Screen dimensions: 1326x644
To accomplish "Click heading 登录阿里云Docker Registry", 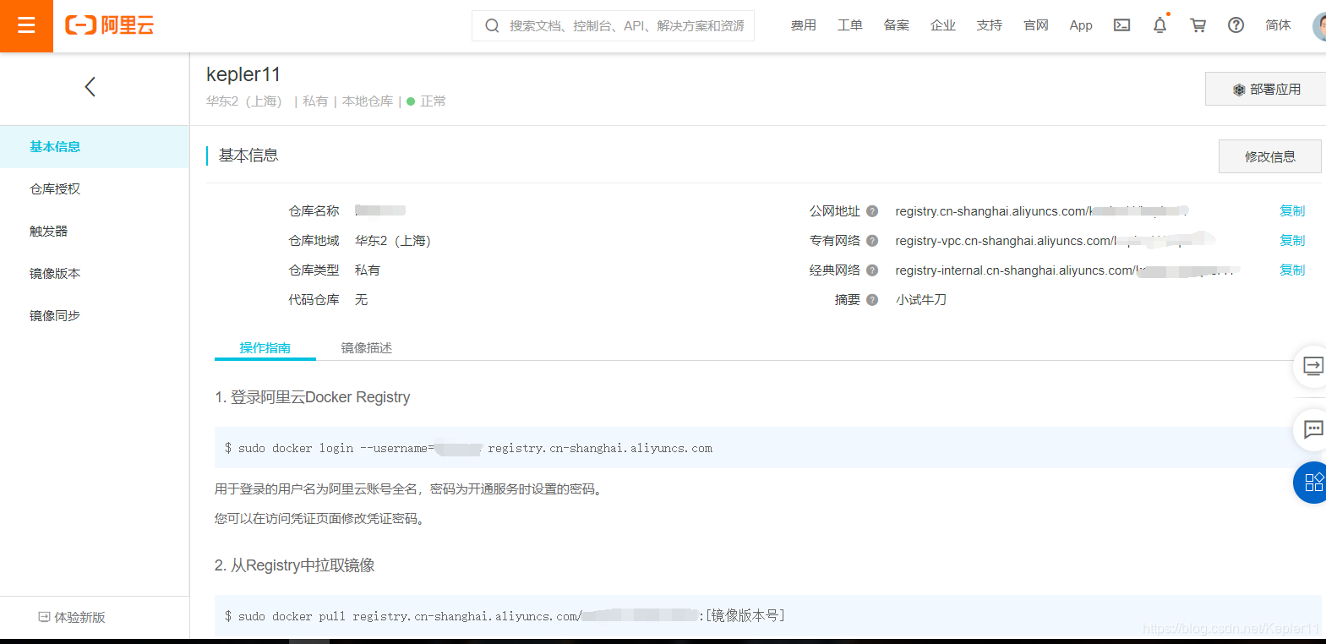I will coord(313,397).
